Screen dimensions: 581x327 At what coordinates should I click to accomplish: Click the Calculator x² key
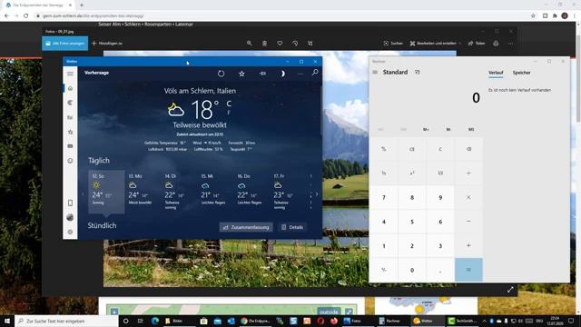pos(412,173)
